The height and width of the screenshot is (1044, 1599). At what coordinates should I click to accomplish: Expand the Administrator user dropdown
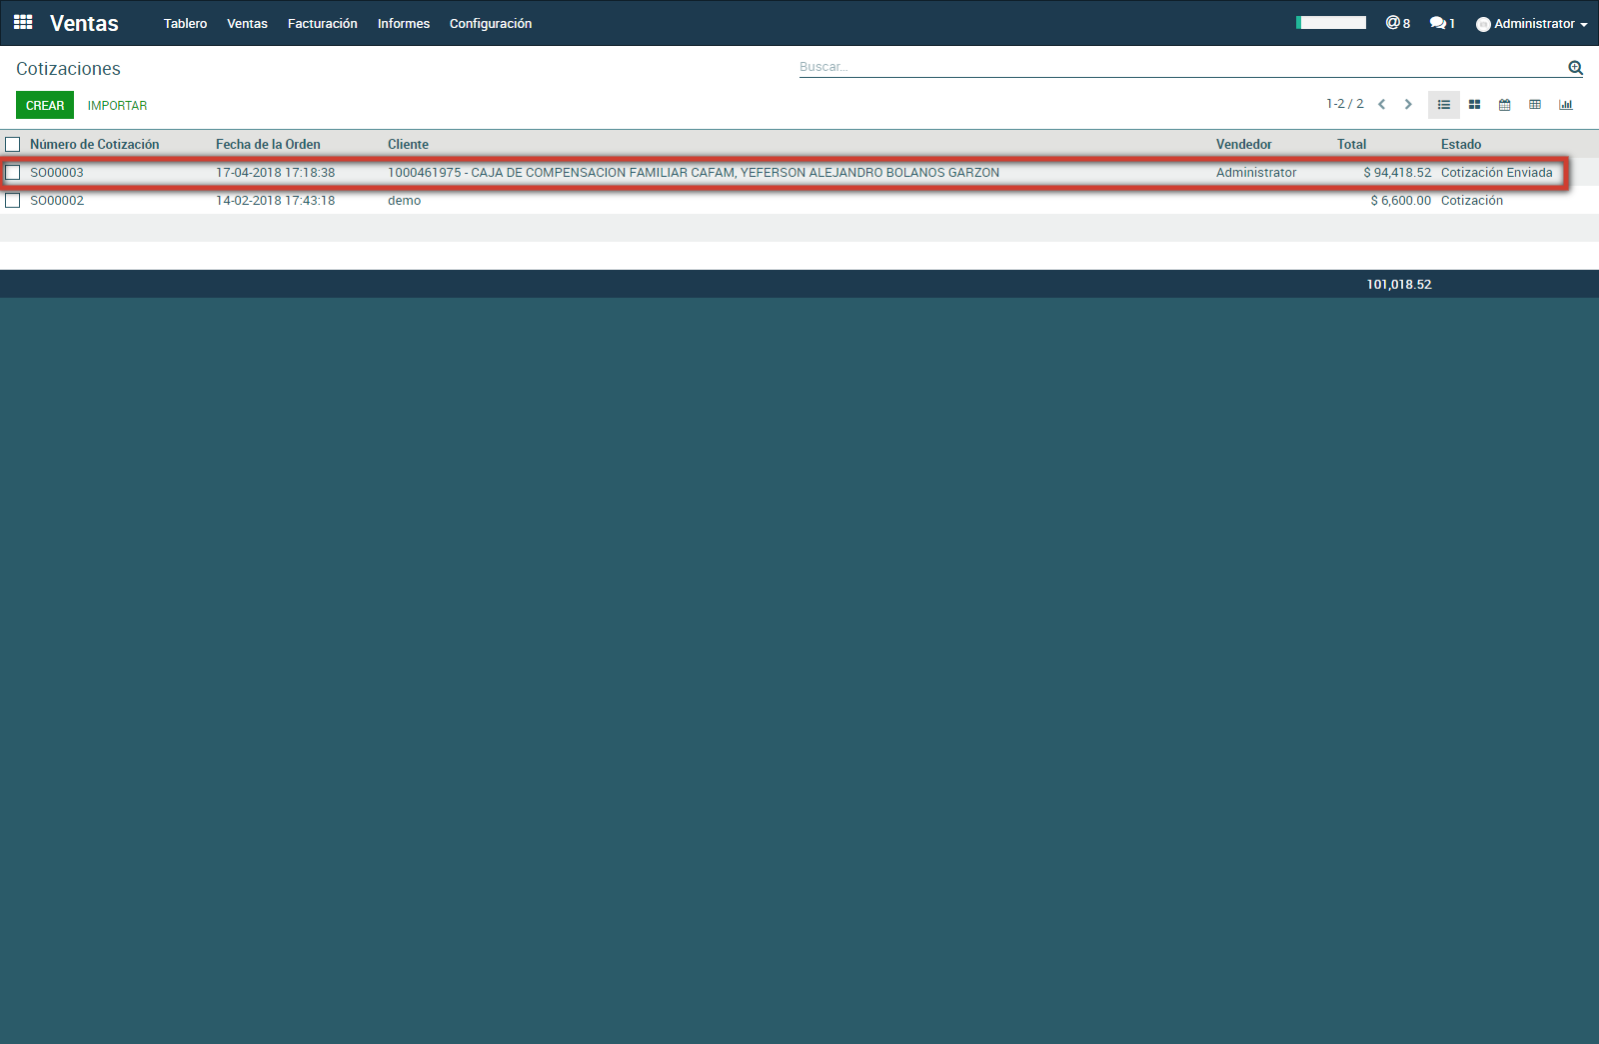(x=1532, y=24)
